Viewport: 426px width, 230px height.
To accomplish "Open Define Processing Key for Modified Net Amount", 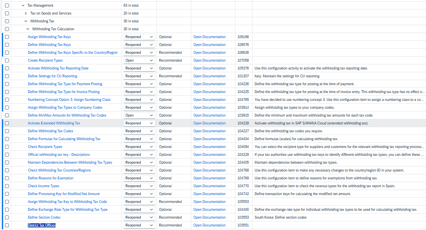I will 64,194.
